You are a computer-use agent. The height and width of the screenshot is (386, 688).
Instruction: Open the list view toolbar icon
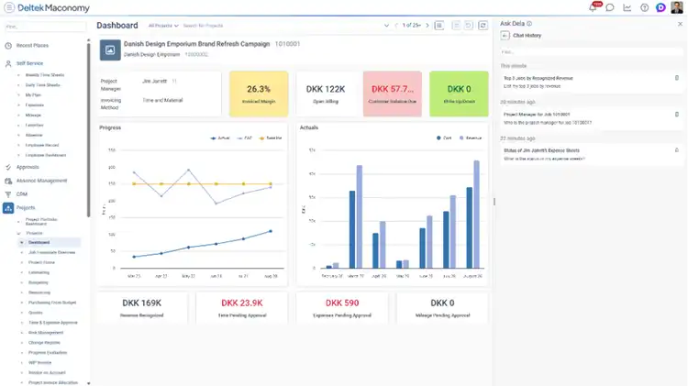point(439,26)
